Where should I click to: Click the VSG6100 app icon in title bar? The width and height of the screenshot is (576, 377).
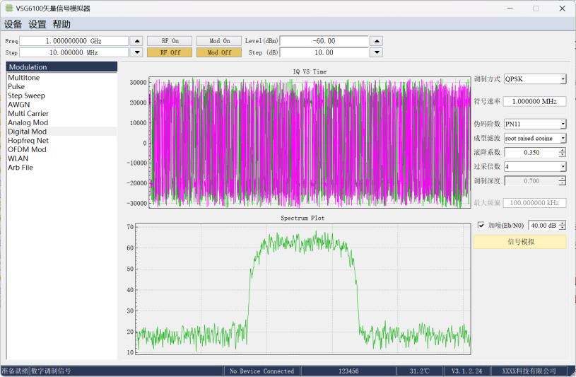point(8,8)
